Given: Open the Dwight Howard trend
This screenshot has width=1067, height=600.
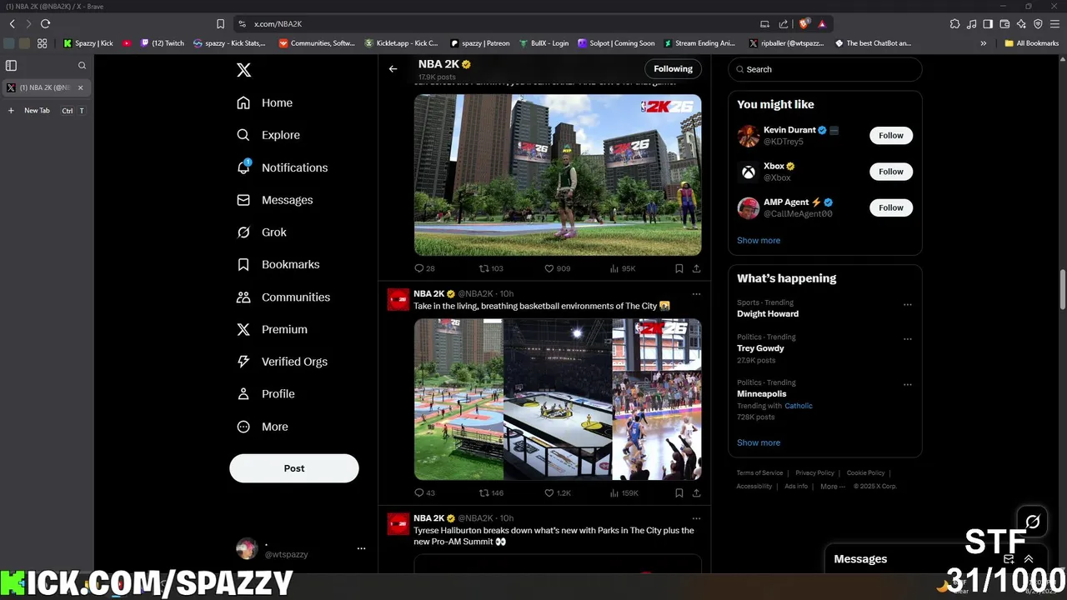Looking at the screenshot, I should click(768, 313).
